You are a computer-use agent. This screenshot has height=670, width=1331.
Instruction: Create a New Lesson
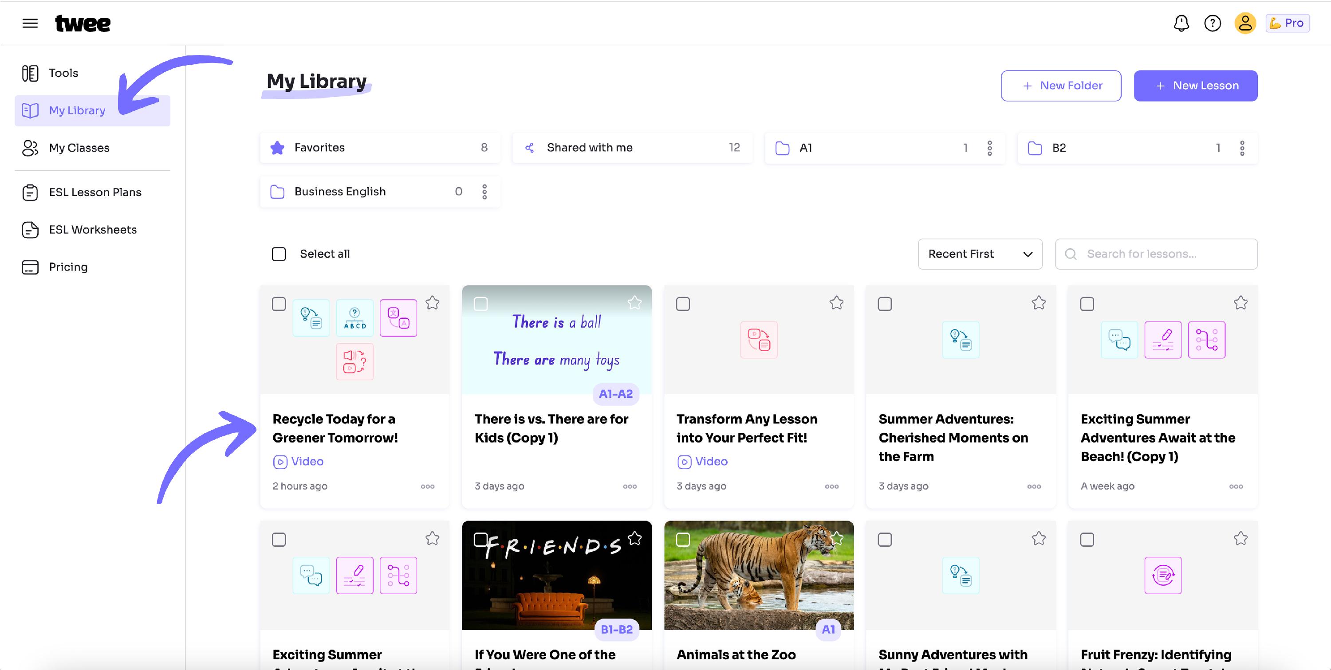point(1196,86)
